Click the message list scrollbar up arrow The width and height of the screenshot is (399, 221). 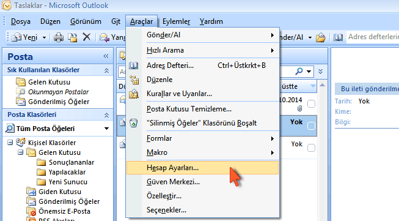[x=322, y=85]
